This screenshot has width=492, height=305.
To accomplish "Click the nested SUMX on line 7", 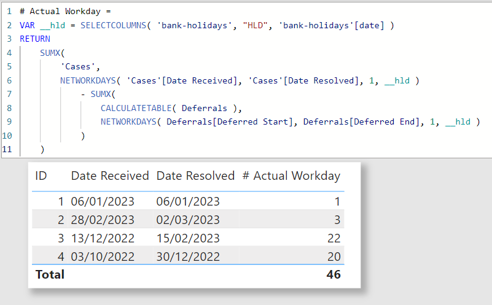I will click(x=100, y=95).
